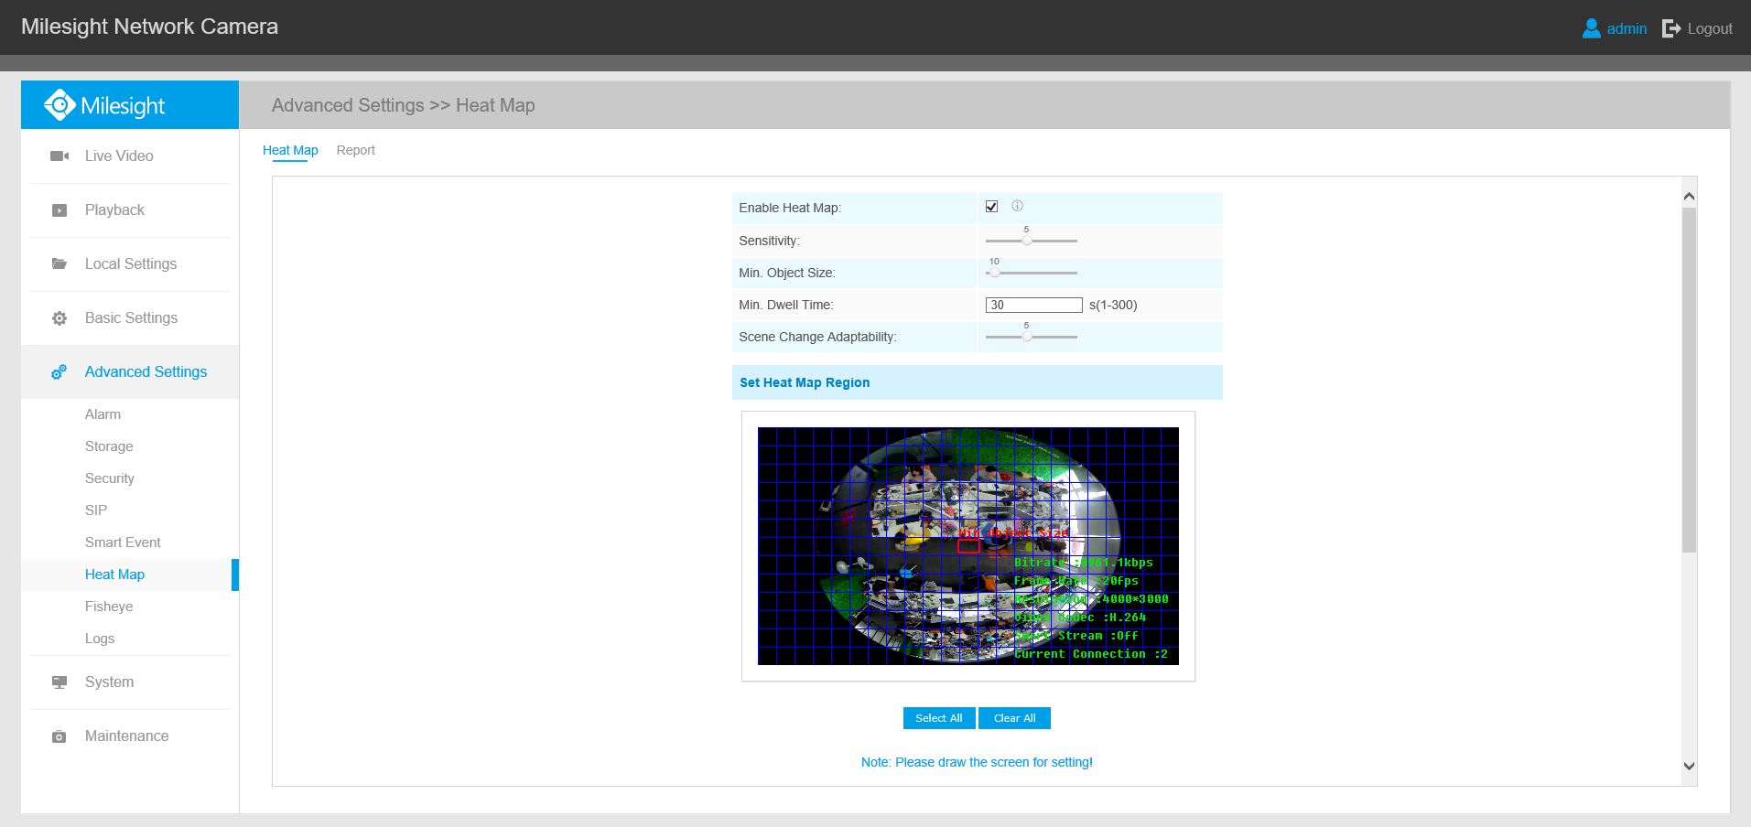1751x827 pixels.
Task: Open Local Settings menu
Action: tap(130, 264)
